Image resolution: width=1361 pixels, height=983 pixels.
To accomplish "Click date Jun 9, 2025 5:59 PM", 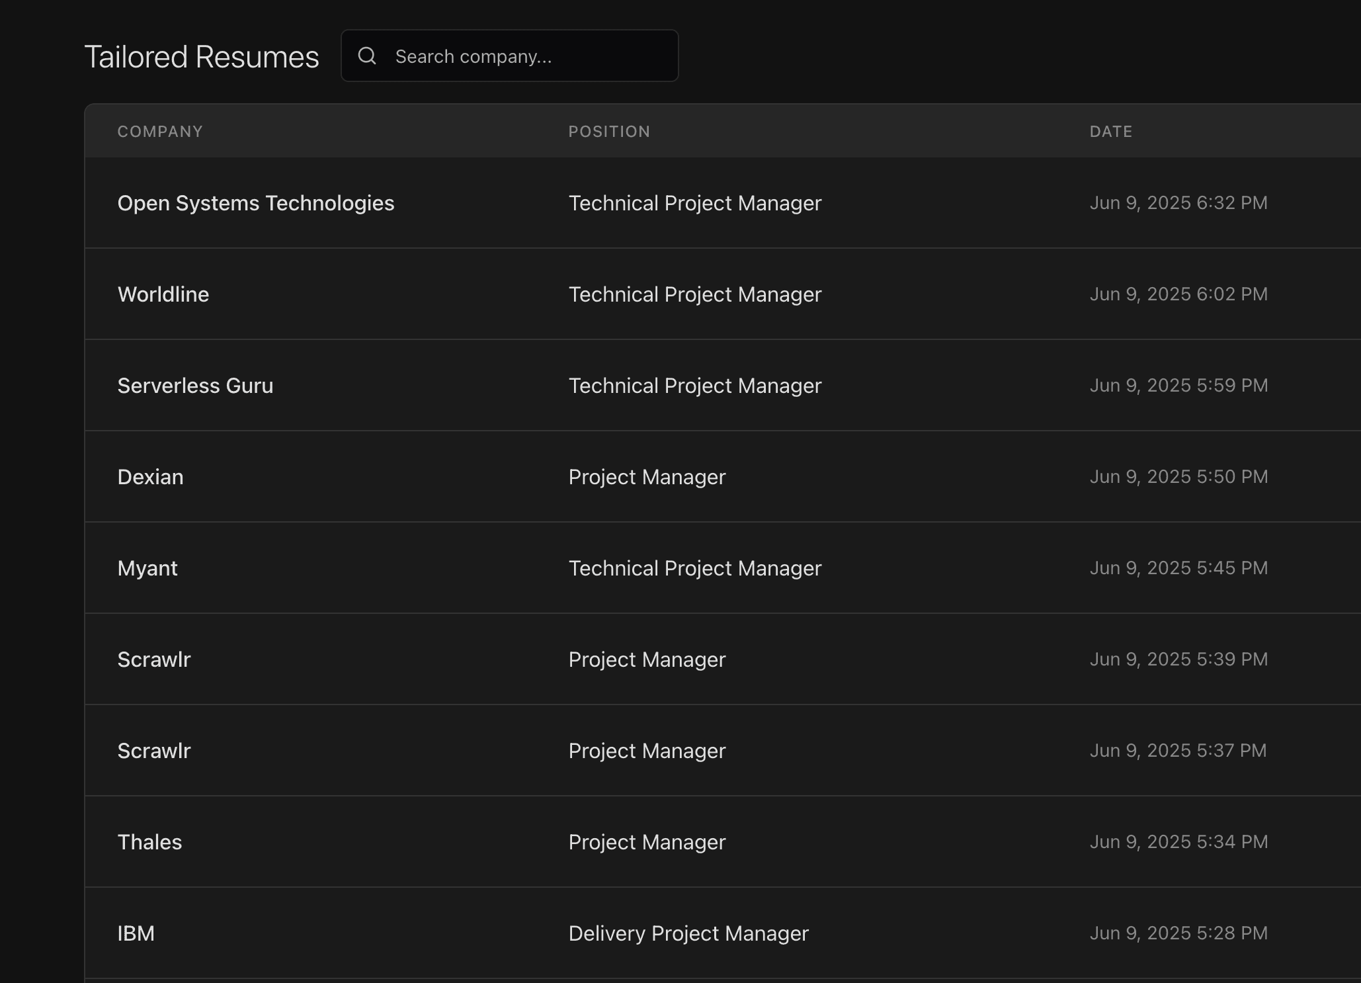I will point(1178,386).
